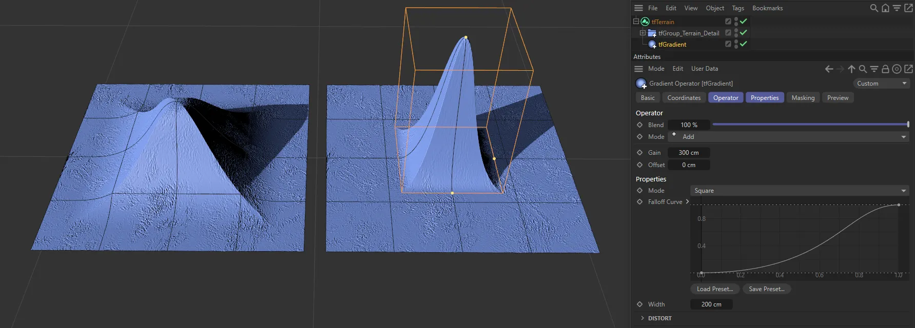Open the Custom layout dropdown
The image size is (915, 328).
point(881,84)
